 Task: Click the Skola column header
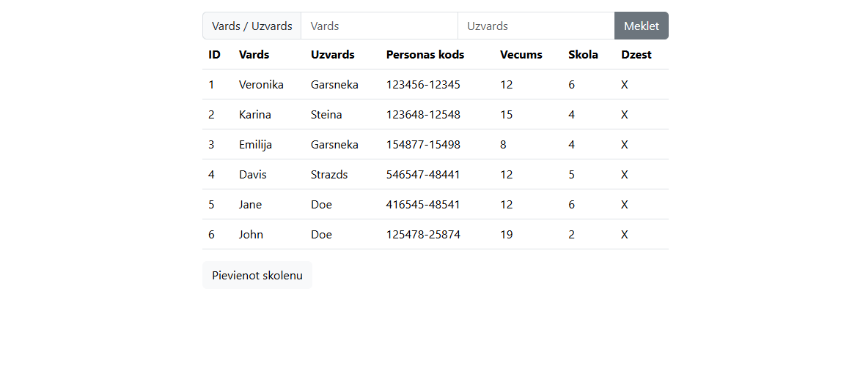pyautogui.click(x=583, y=55)
